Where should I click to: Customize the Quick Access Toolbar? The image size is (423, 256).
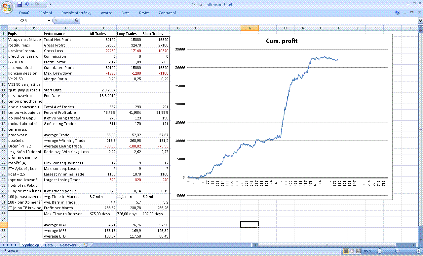click(x=50, y=4)
